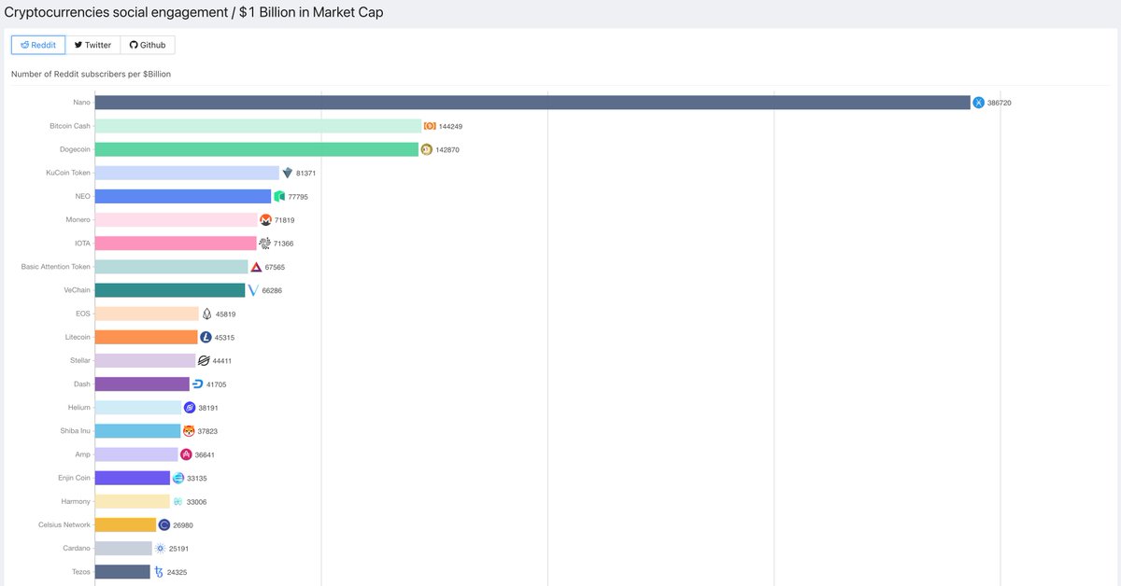This screenshot has width=1121, height=586.
Task: Open the Github tab
Action: (x=148, y=45)
